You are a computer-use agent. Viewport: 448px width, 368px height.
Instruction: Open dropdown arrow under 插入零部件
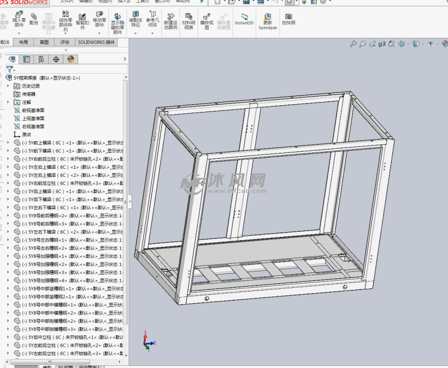coord(19,33)
